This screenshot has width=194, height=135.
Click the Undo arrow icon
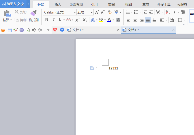[x=34, y=30]
